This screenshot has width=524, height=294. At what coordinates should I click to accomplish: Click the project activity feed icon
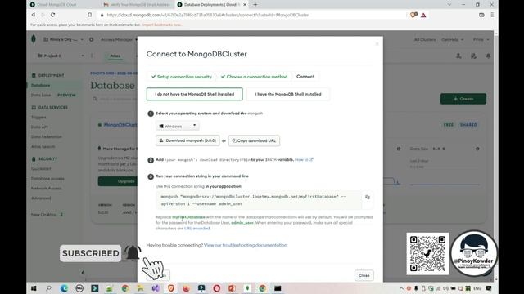click(x=473, y=56)
